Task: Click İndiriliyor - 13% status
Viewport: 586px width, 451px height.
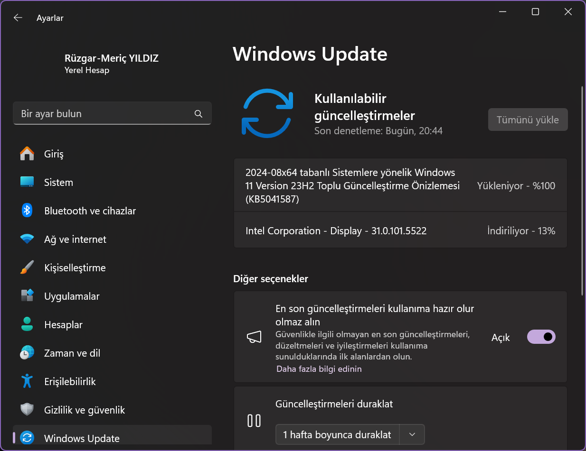Action: pos(521,231)
